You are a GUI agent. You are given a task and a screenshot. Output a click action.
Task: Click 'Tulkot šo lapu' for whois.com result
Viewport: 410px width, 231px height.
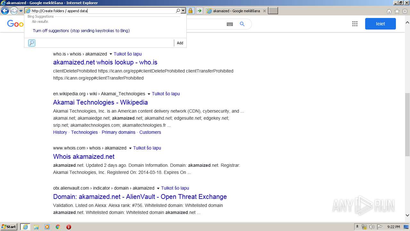coord(147,148)
